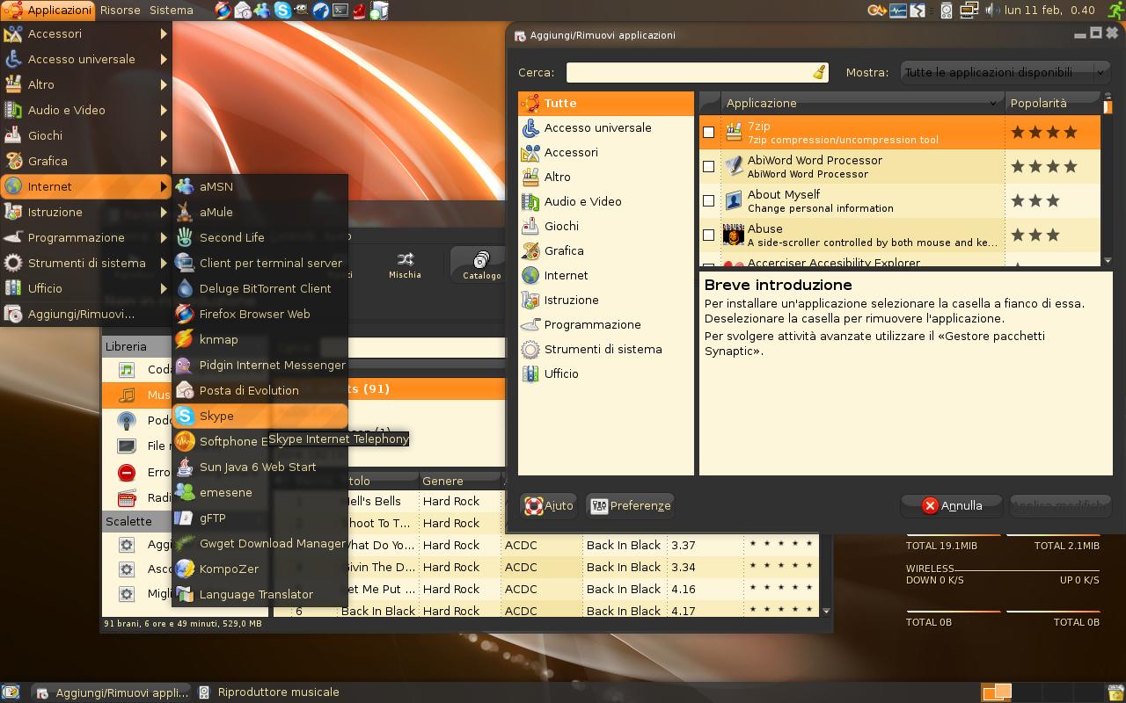Screen dimensions: 1126x703
Task: Sort music tracks by the Genere column
Action: [x=459, y=481]
